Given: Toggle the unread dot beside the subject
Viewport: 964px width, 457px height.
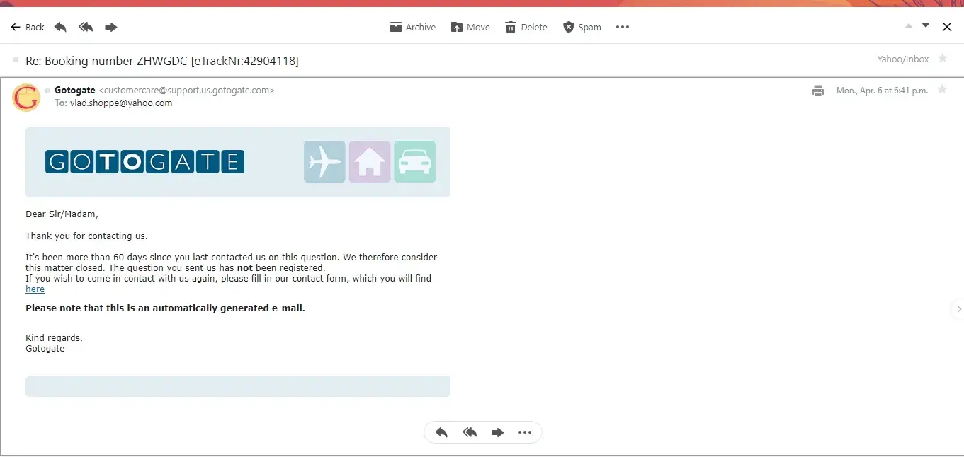Looking at the screenshot, I should (x=16, y=61).
